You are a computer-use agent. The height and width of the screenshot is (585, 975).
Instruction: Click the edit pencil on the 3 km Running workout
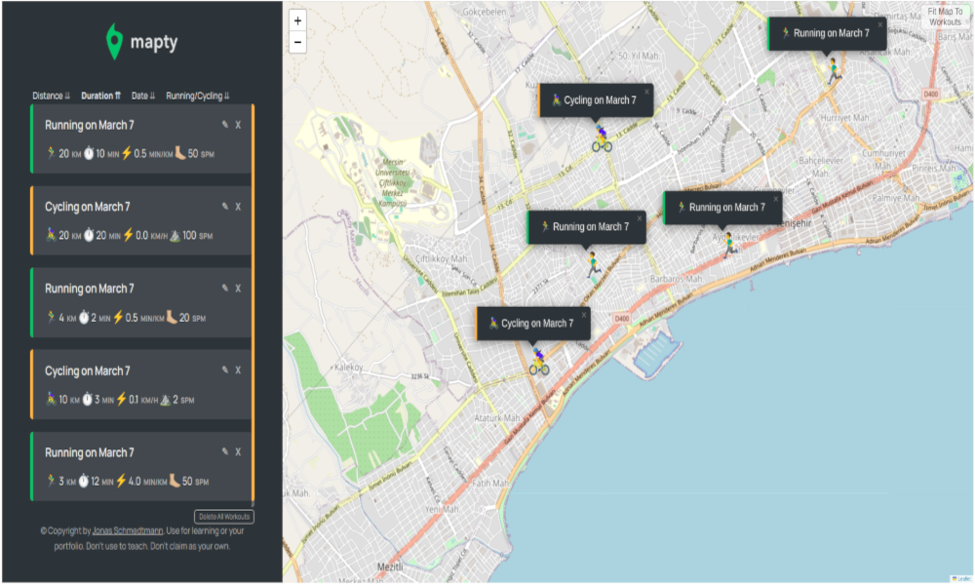click(x=225, y=452)
